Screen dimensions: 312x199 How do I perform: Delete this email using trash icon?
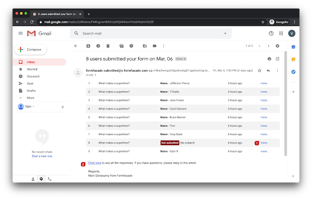point(108,46)
